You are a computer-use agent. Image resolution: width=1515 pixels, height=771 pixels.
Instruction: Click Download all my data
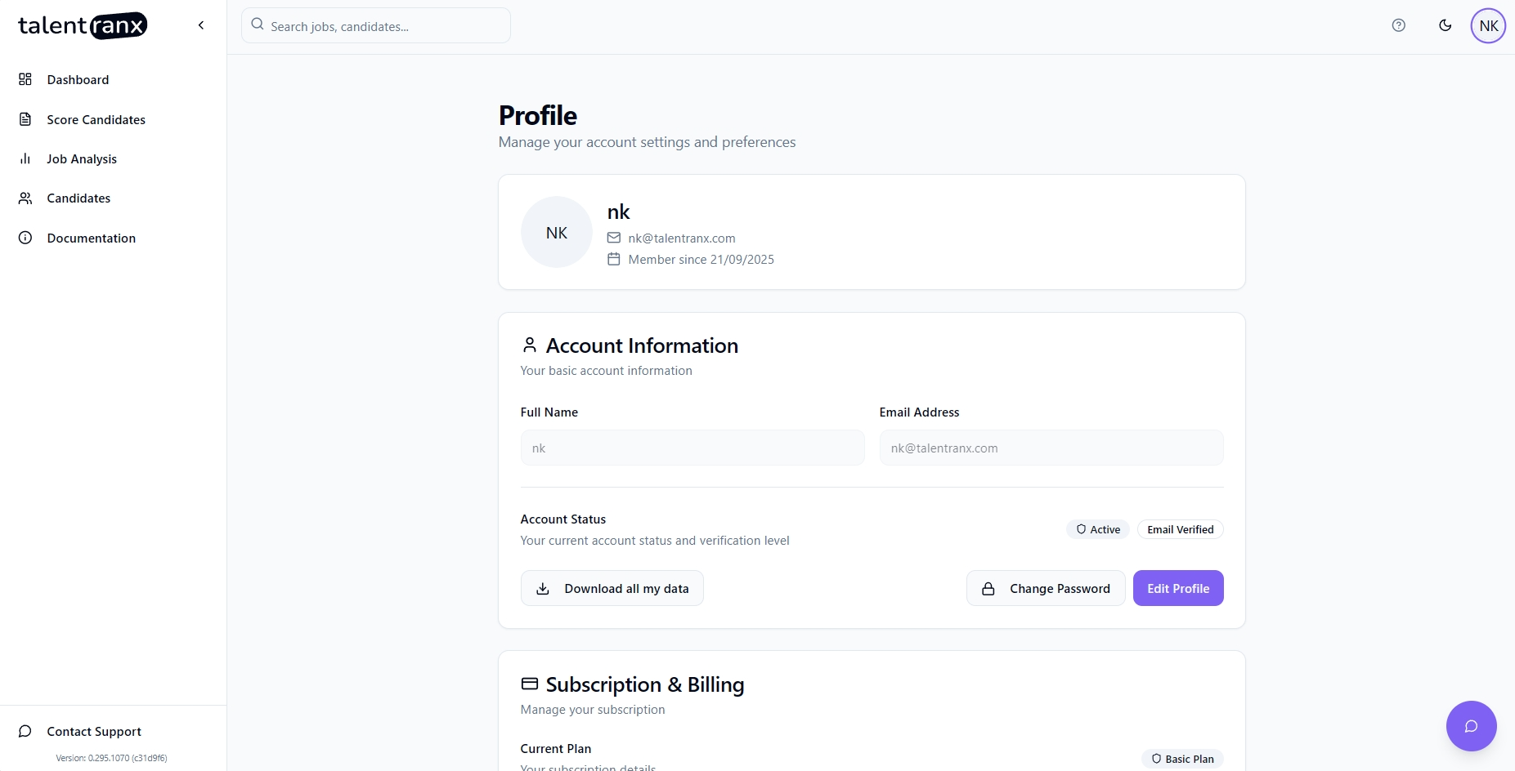coord(612,588)
